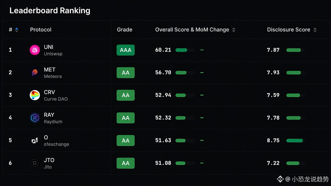Click the Uniswap pink logo icon
The width and height of the screenshot is (331, 186).
tap(35, 50)
